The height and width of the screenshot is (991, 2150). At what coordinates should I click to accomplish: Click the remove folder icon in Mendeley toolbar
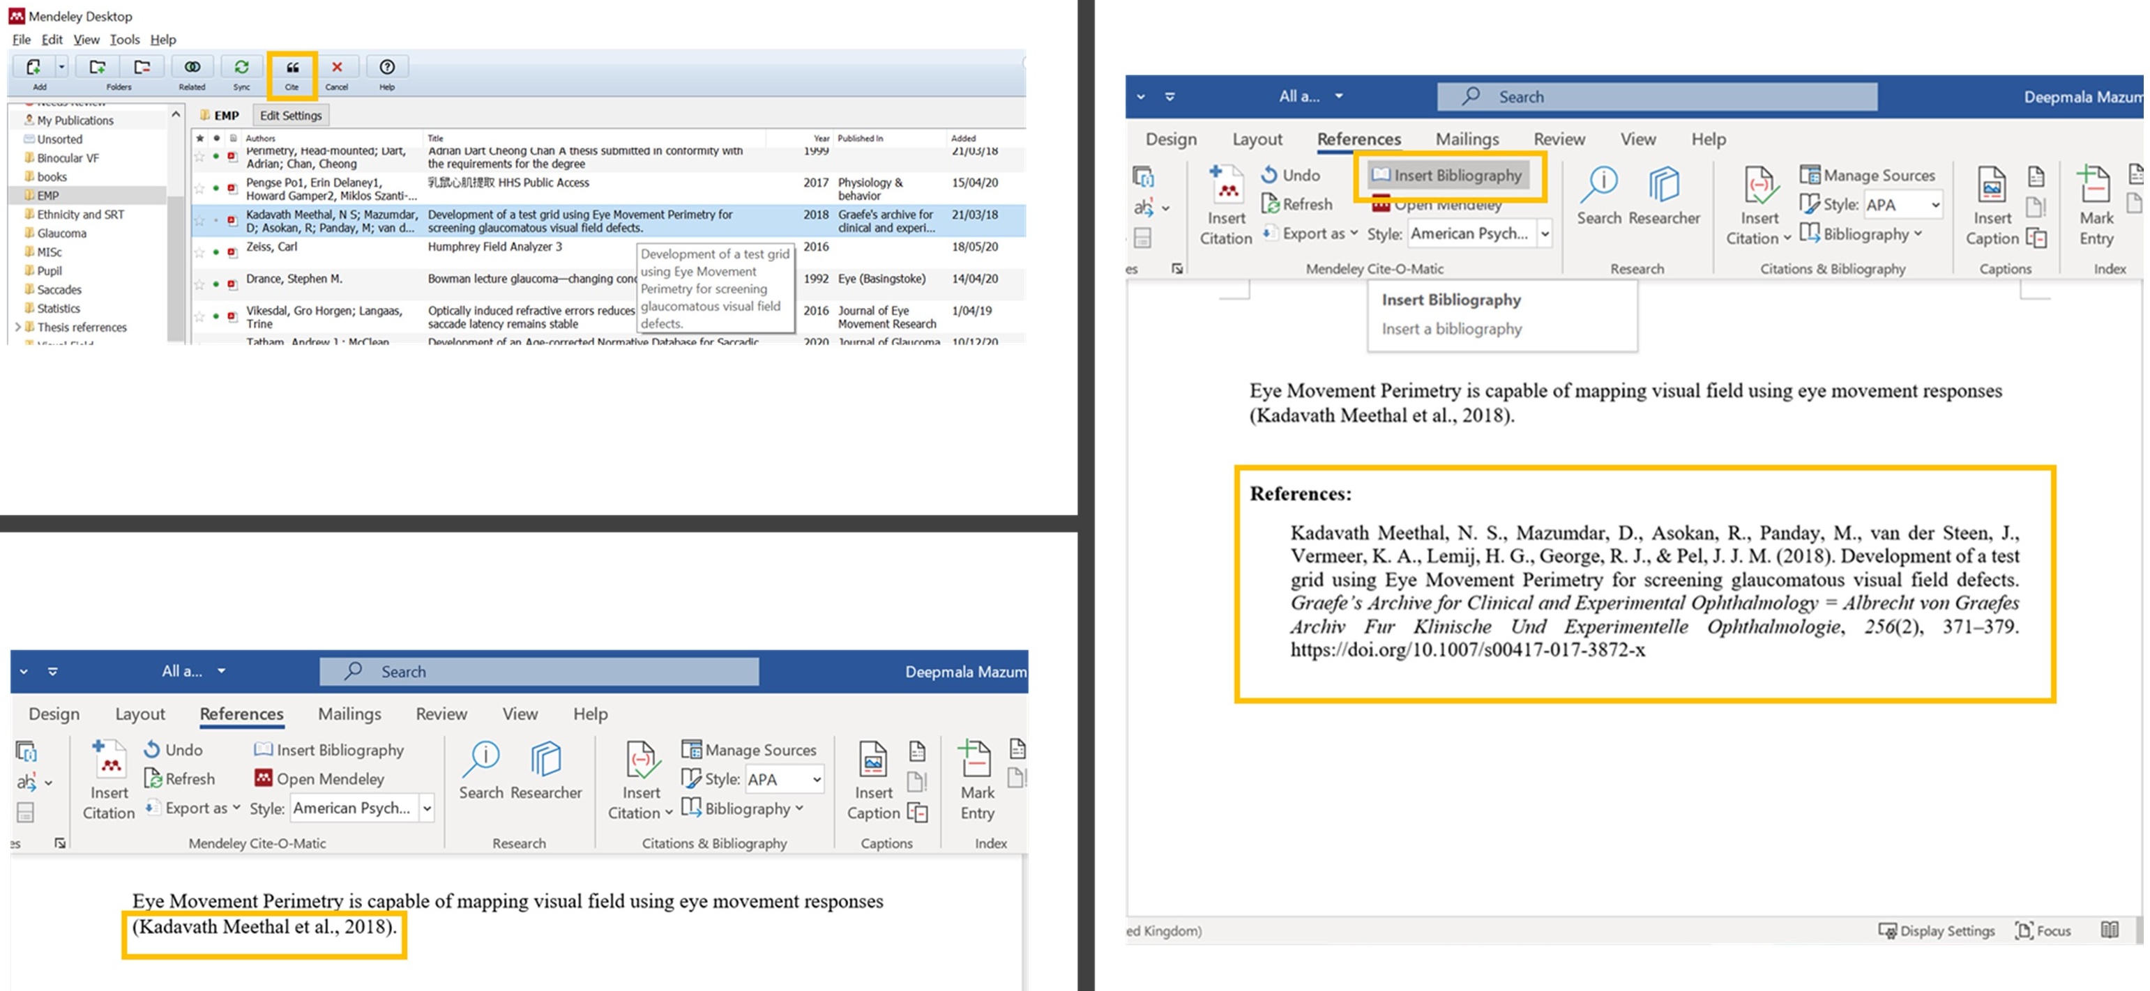(142, 67)
